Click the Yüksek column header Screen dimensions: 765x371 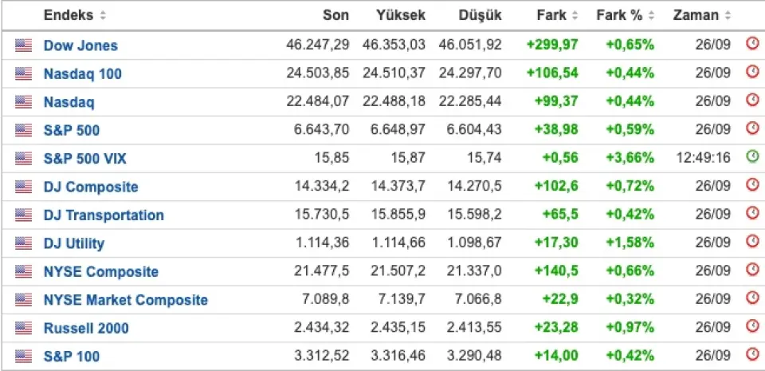pyautogui.click(x=401, y=15)
